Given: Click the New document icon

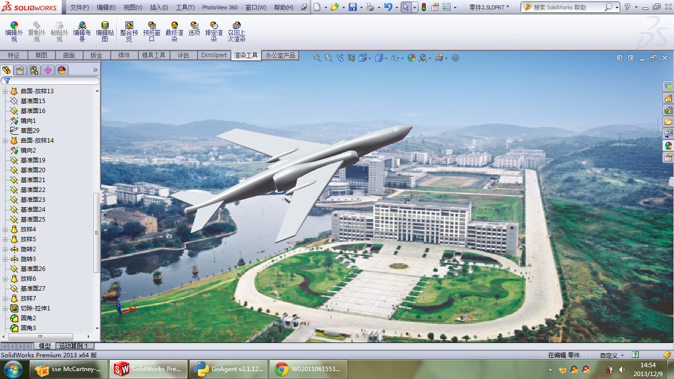Looking at the screenshot, I should 317,7.
